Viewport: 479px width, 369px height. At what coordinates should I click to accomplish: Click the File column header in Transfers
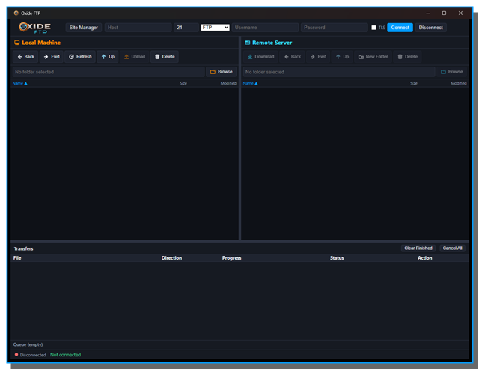click(17, 258)
